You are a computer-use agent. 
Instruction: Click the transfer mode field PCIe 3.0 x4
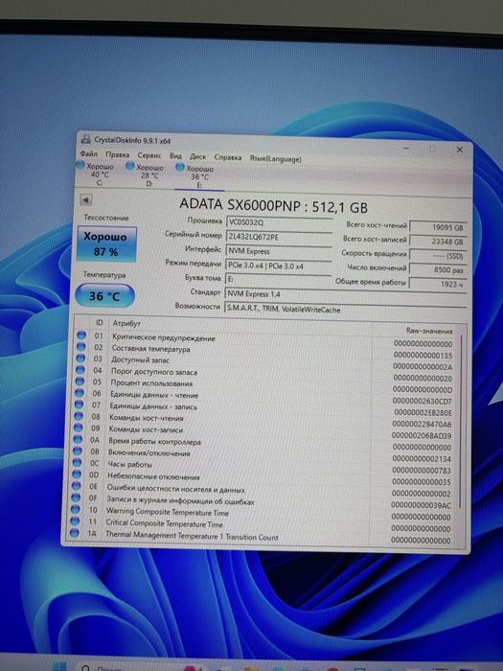coord(279,266)
